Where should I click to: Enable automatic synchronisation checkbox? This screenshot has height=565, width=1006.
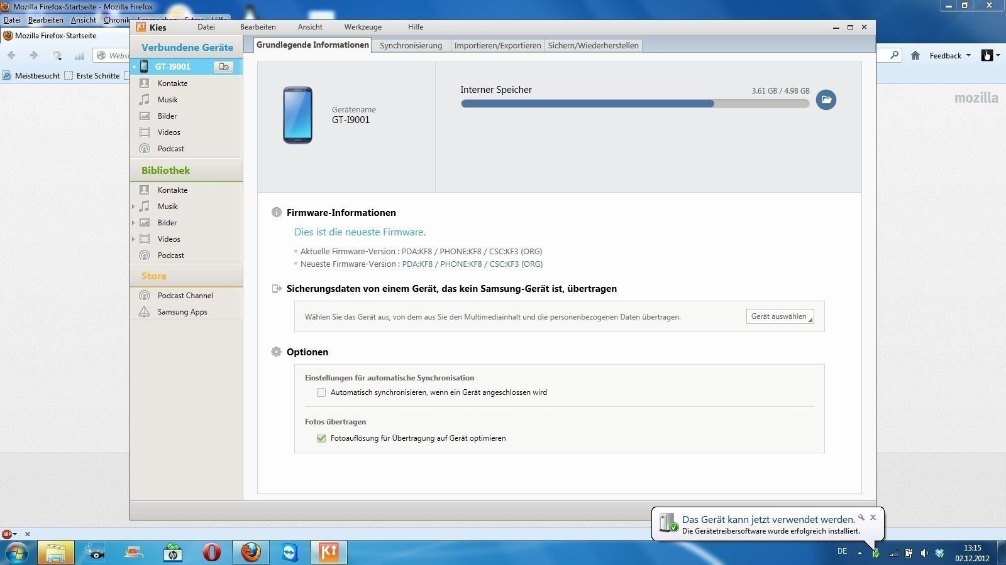tap(321, 392)
